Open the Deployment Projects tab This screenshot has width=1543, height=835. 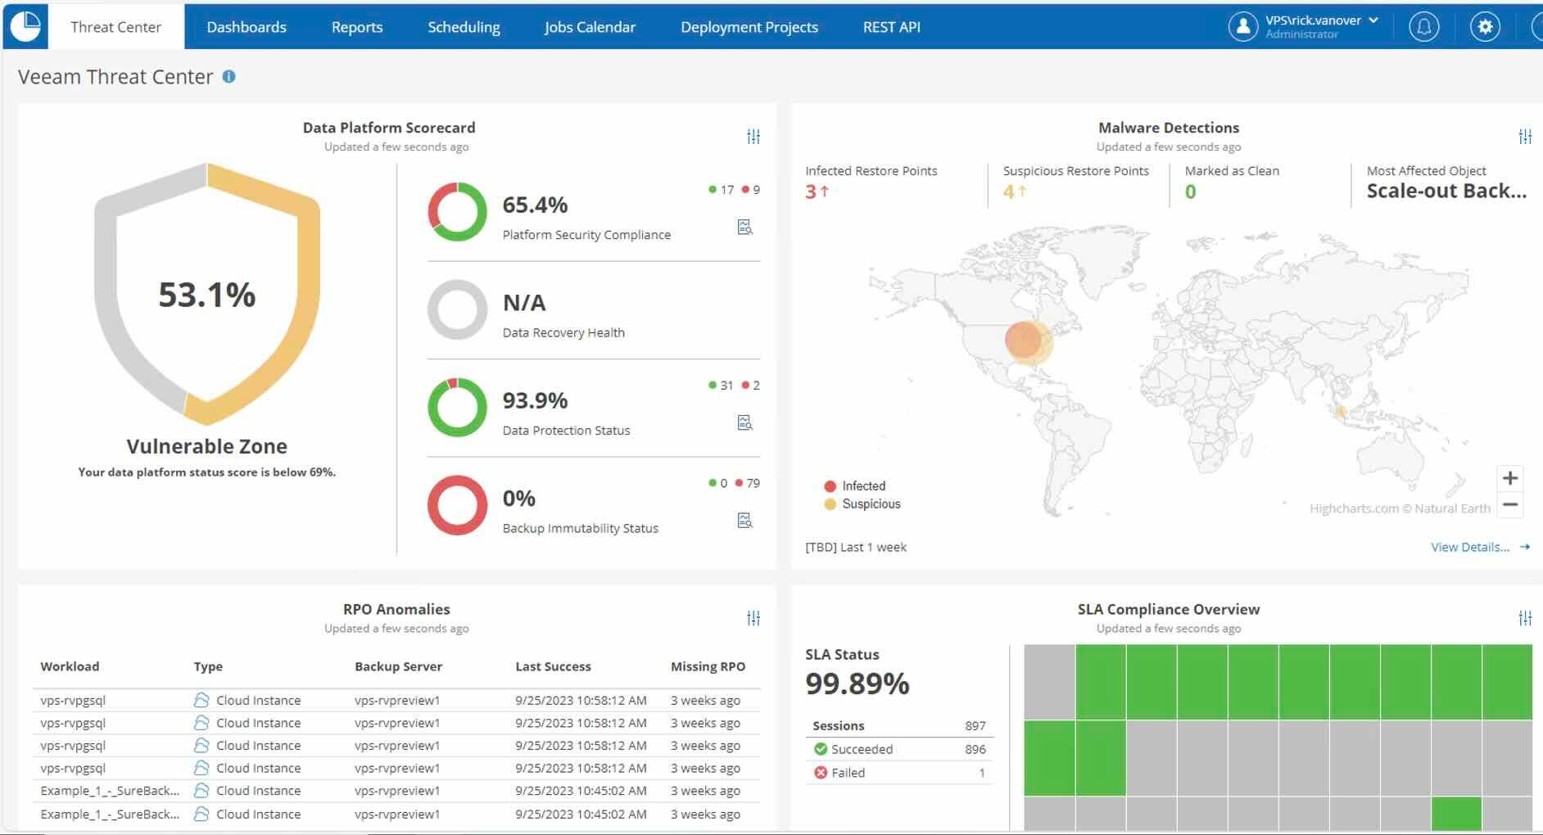[x=749, y=27]
